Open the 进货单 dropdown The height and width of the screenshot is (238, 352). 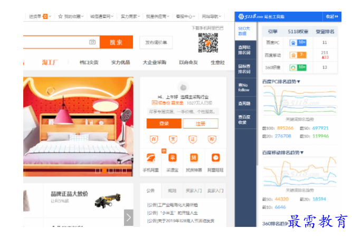[40, 16]
